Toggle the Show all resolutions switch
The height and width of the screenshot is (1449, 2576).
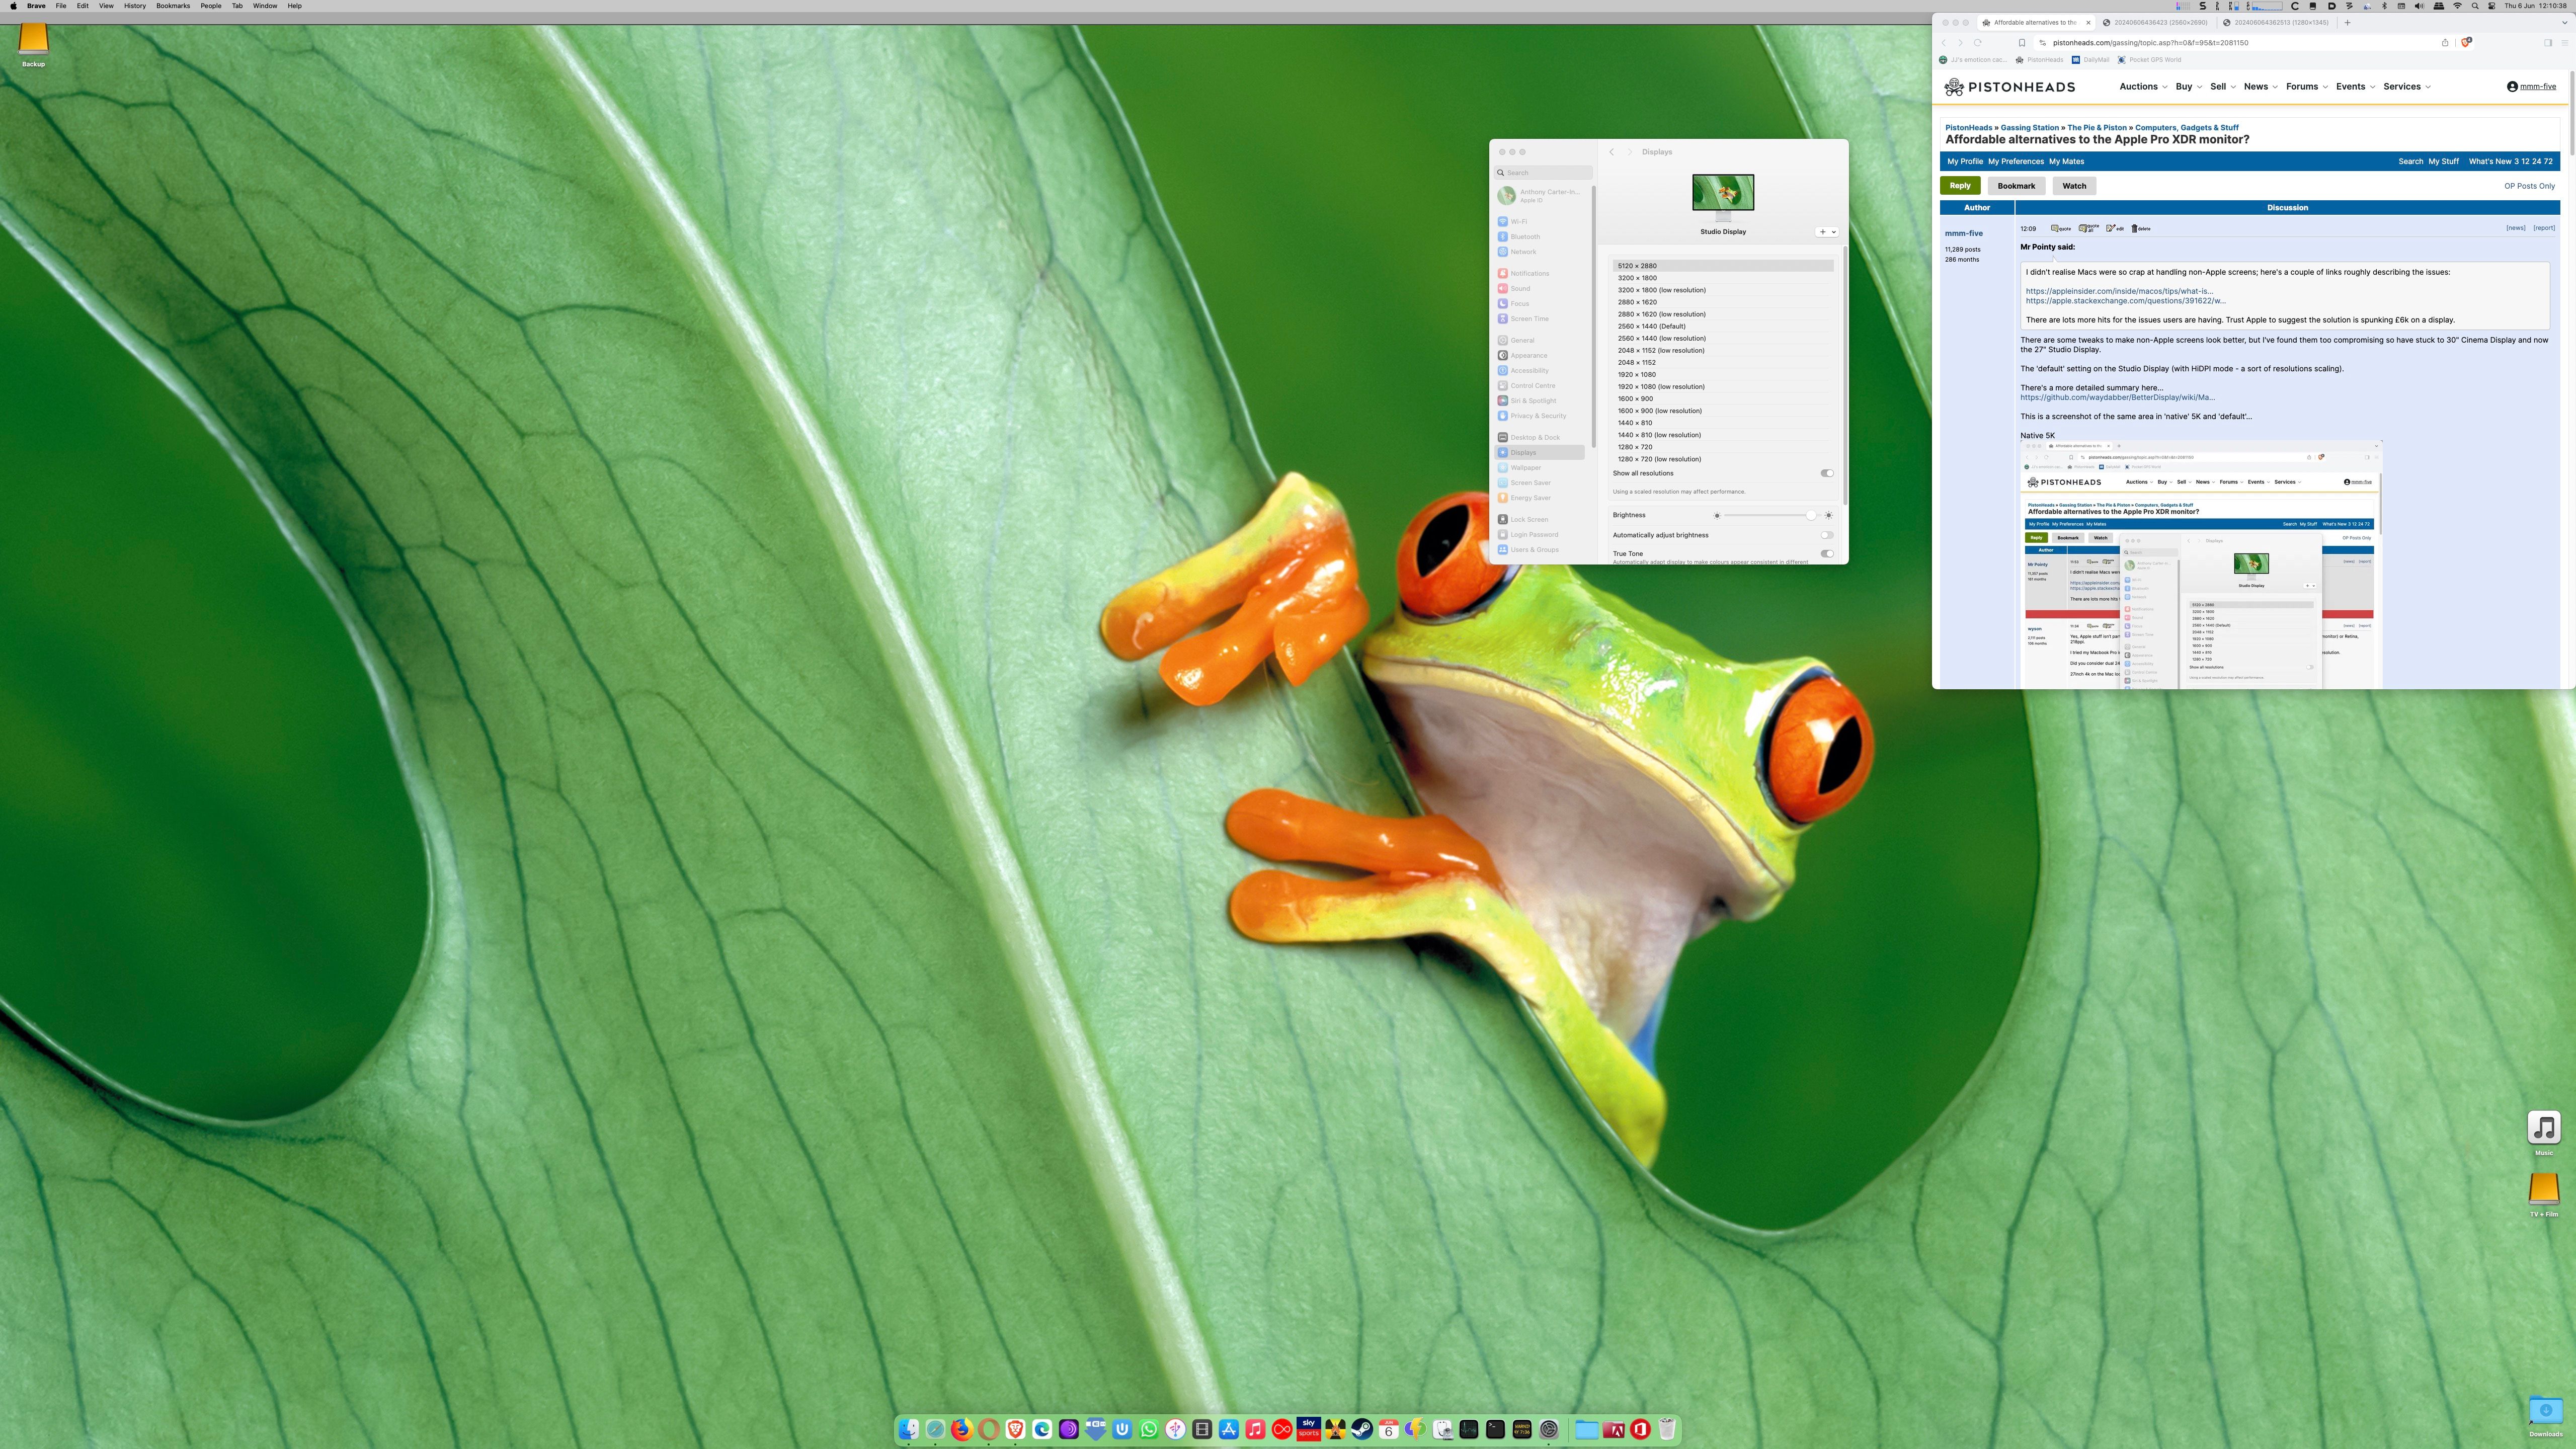[1826, 473]
